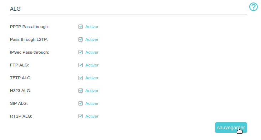Viewport: 261px width, 140px height.
Task: Click Activer label next to SIP ALG
Action: point(92,103)
